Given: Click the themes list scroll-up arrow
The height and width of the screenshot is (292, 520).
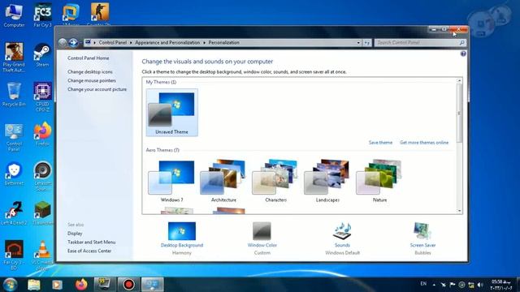Looking at the screenshot, I should click(x=459, y=80).
